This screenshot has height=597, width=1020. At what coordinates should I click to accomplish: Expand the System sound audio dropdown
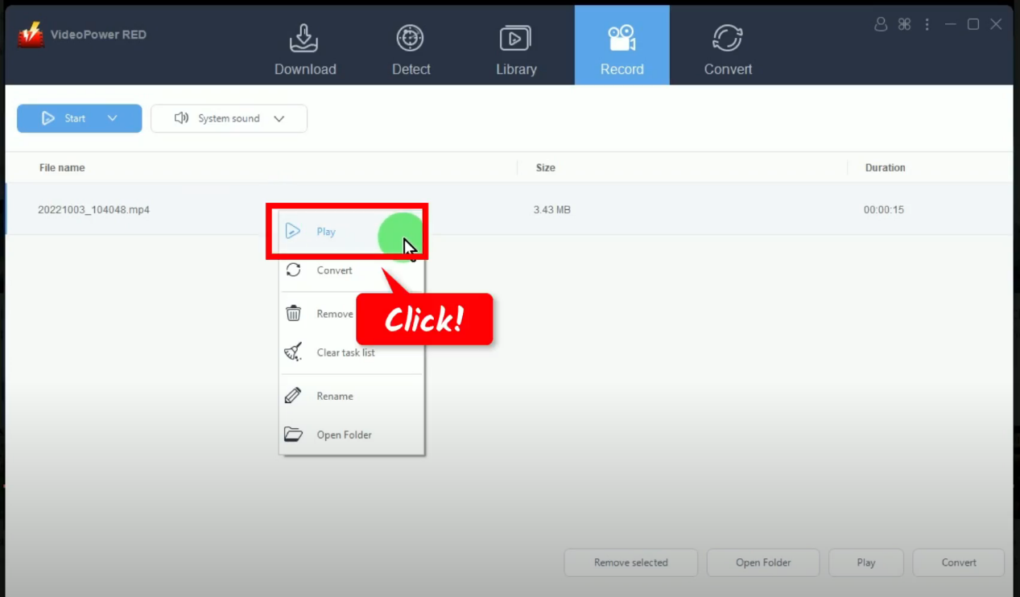(279, 118)
